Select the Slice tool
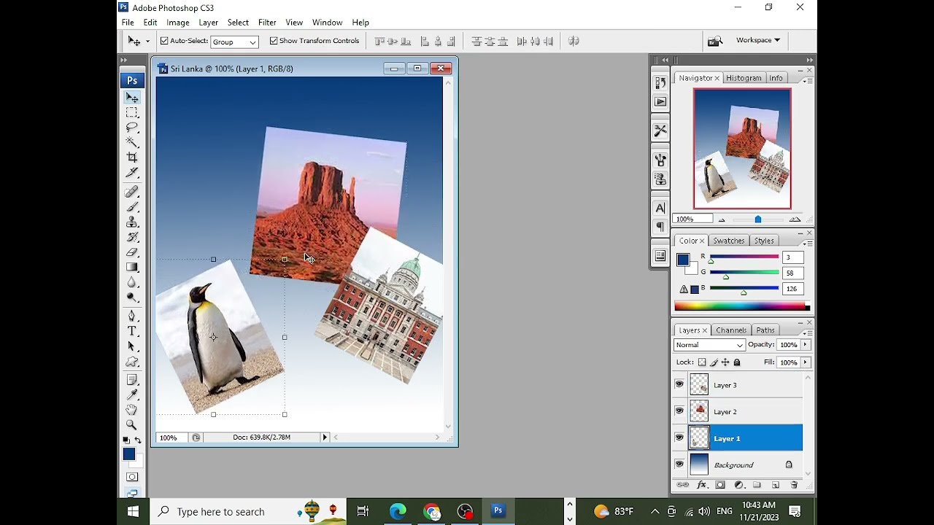The width and height of the screenshot is (934, 525). tap(132, 173)
